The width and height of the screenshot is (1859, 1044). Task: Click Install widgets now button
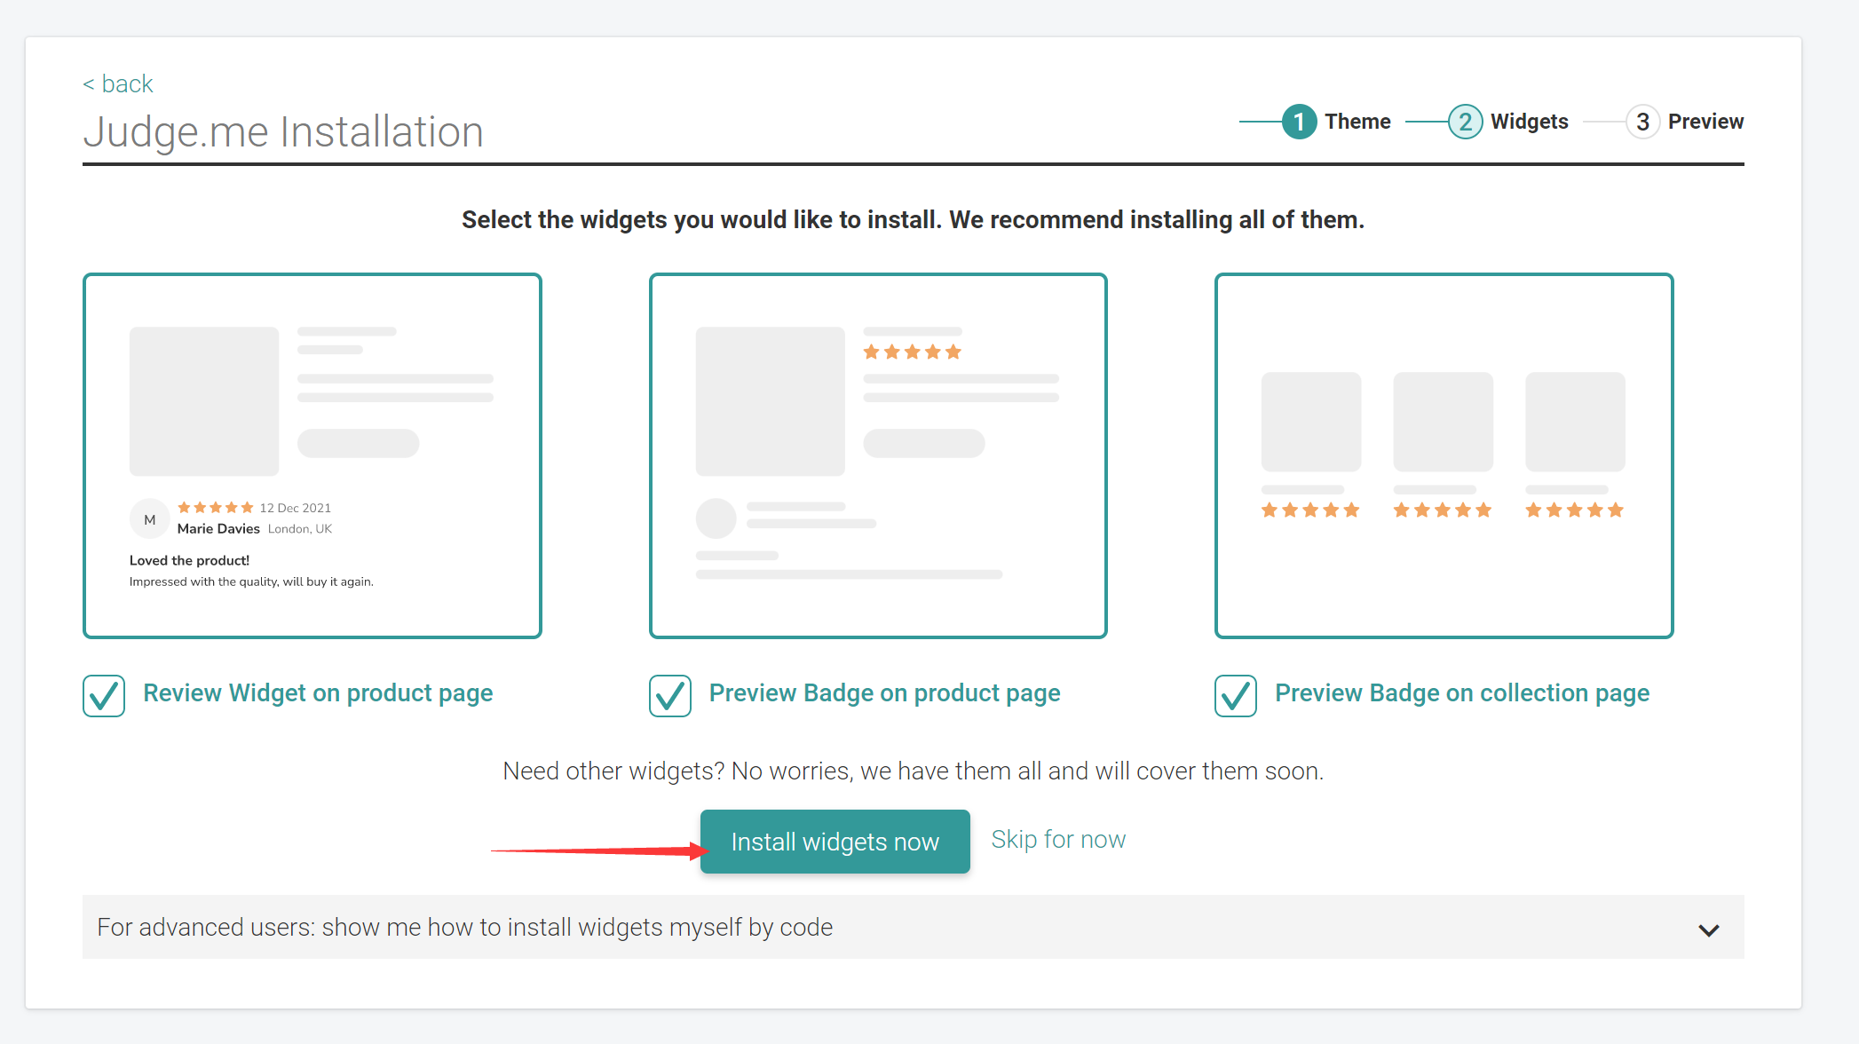pyautogui.click(x=835, y=841)
